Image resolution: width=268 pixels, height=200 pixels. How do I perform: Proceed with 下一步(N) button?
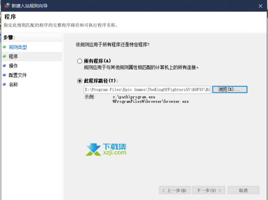tap(209, 190)
